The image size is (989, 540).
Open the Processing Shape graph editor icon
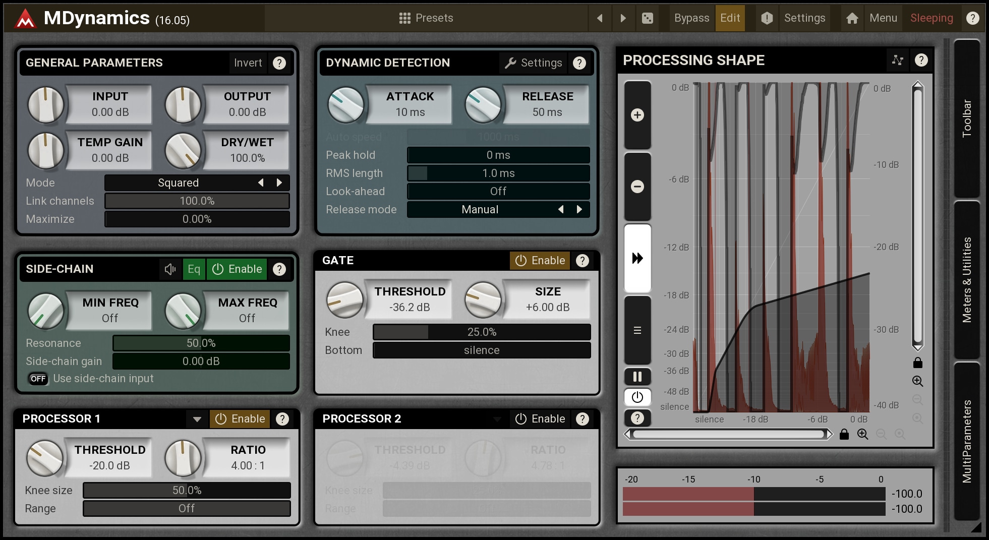[x=897, y=61]
